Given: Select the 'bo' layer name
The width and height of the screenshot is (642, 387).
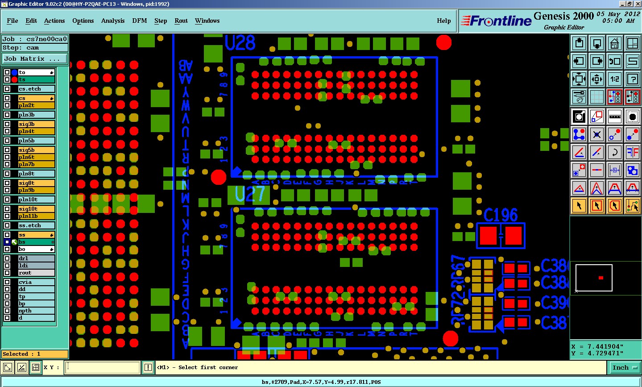Looking at the screenshot, I should coord(36,249).
